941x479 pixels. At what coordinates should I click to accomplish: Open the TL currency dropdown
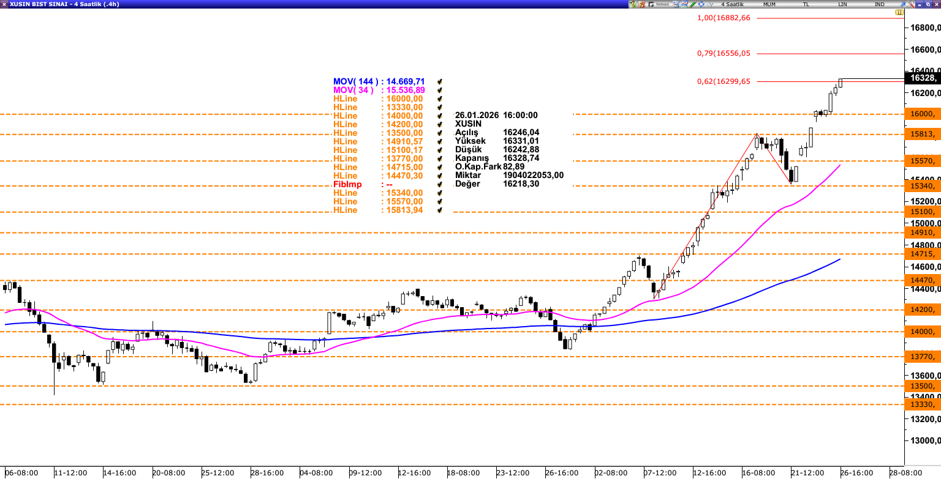(x=806, y=4)
